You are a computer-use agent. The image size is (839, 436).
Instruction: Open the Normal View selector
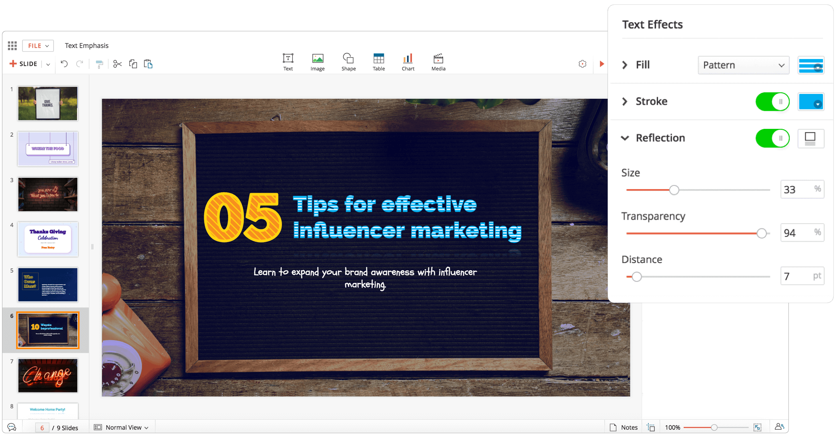[x=122, y=428]
